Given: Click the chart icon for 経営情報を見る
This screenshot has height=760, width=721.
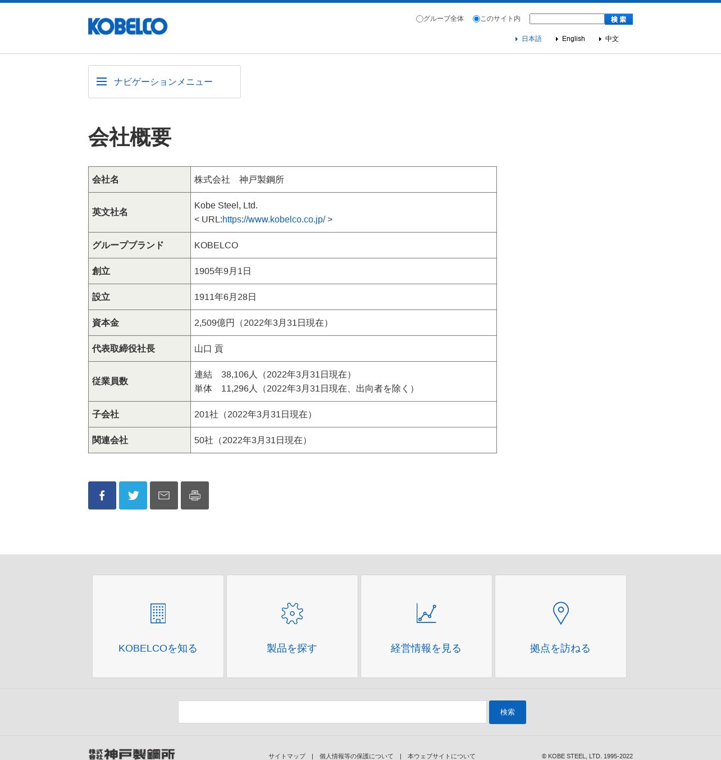Looking at the screenshot, I should tap(426, 613).
